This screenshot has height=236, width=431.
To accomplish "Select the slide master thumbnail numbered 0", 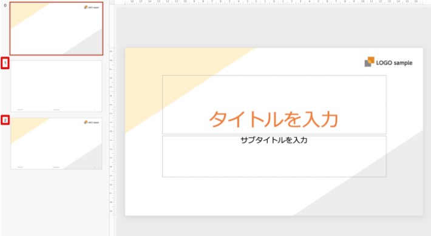I will click(56, 29).
